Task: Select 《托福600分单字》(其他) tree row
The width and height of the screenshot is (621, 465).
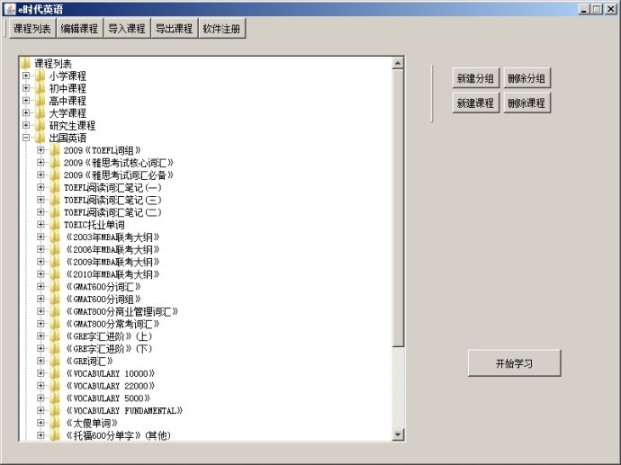Action: [119, 435]
